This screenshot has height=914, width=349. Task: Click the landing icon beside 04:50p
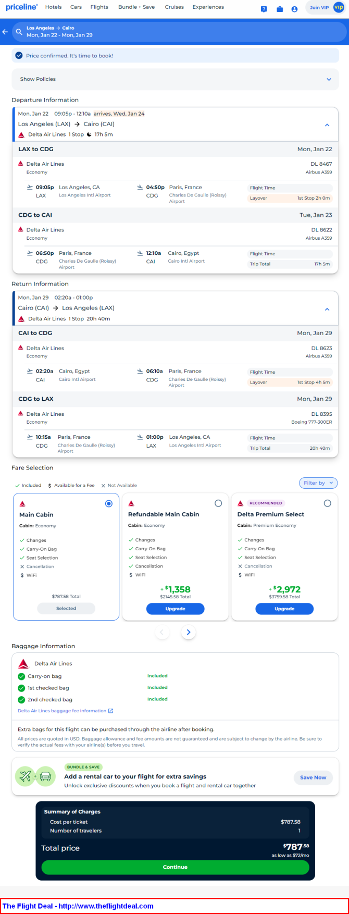pos(140,187)
